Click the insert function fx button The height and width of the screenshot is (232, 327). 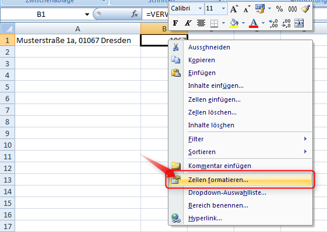coord(135,14)
